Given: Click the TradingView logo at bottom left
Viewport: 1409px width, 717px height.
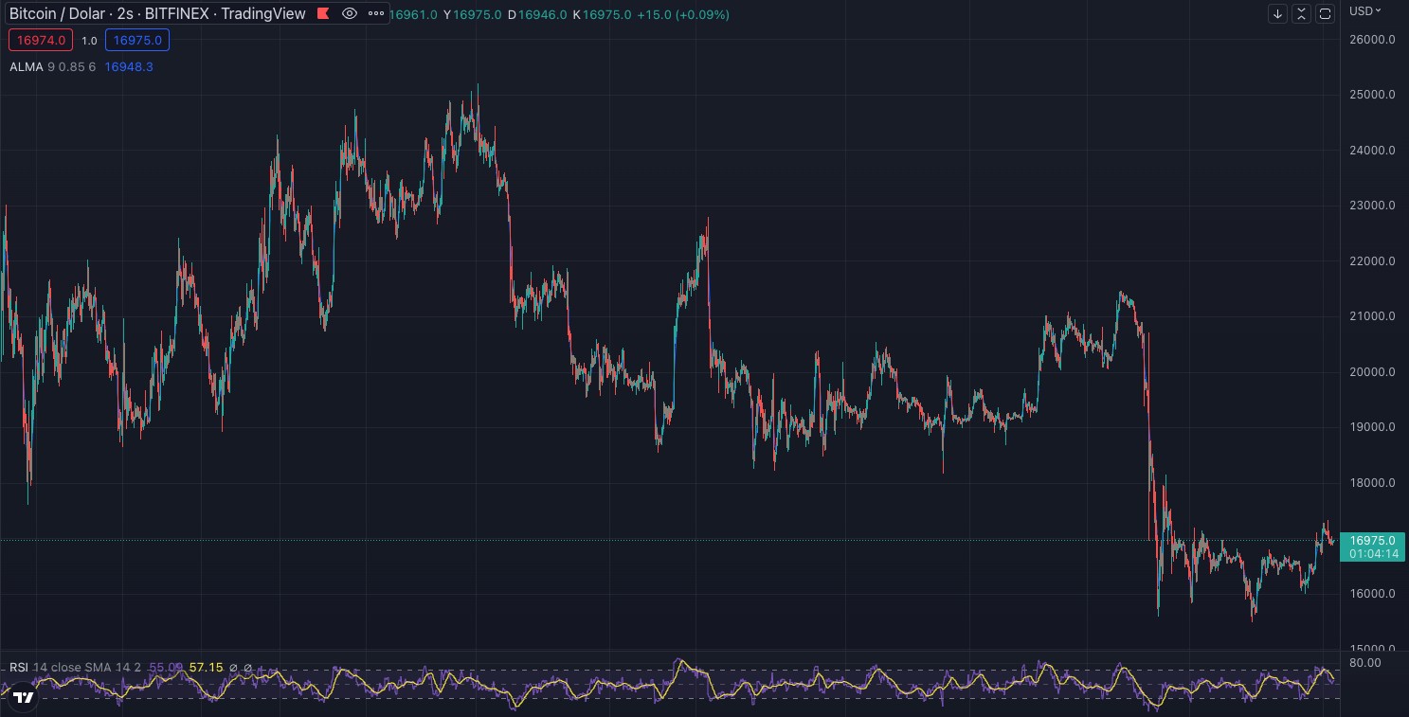Looking at the screenshot, I should tap(24, 697).
